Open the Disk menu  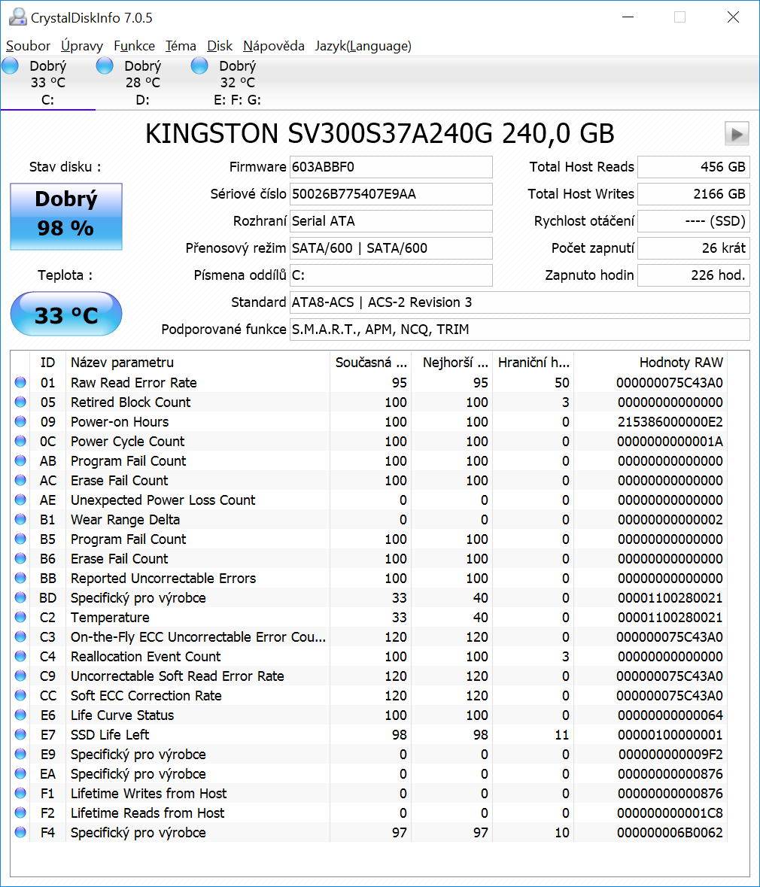[220, 46]
